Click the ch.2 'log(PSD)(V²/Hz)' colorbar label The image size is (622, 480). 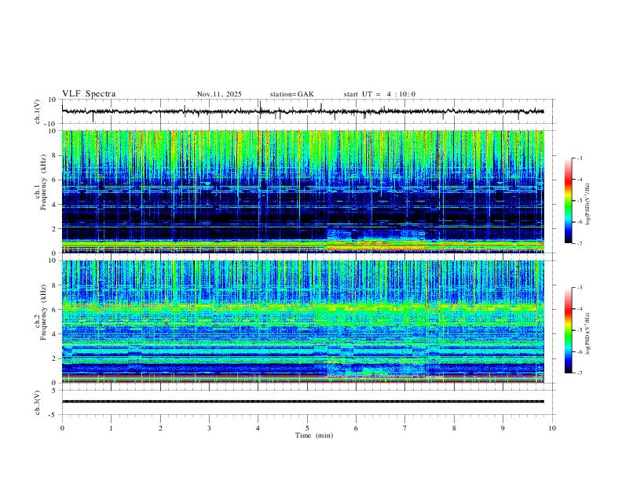coord(588,333)
